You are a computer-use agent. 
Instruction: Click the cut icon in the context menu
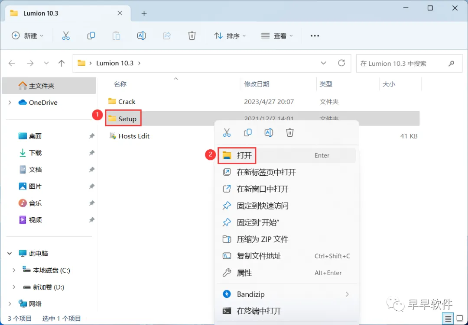227,132
